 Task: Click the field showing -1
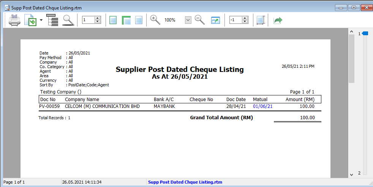coord(235,20)
